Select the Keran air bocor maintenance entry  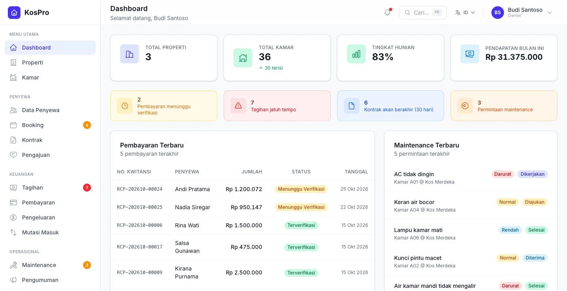point(471,206)
